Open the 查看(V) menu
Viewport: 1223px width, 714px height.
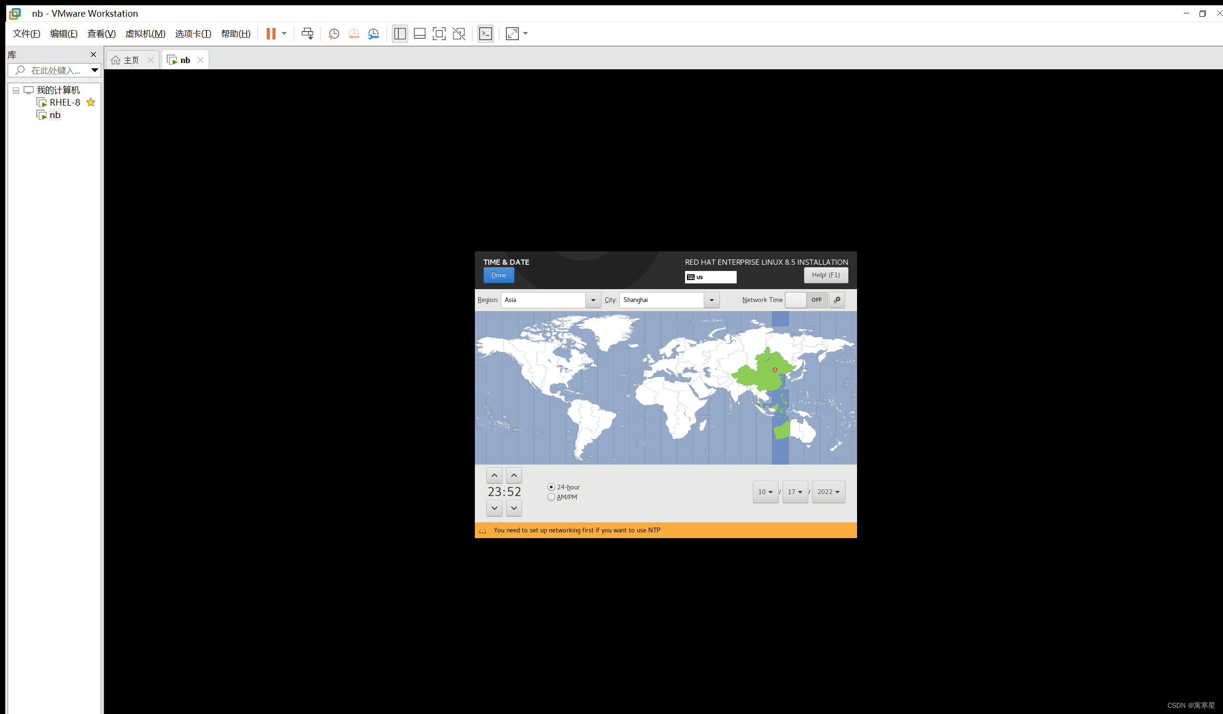[x=101, y=33]
